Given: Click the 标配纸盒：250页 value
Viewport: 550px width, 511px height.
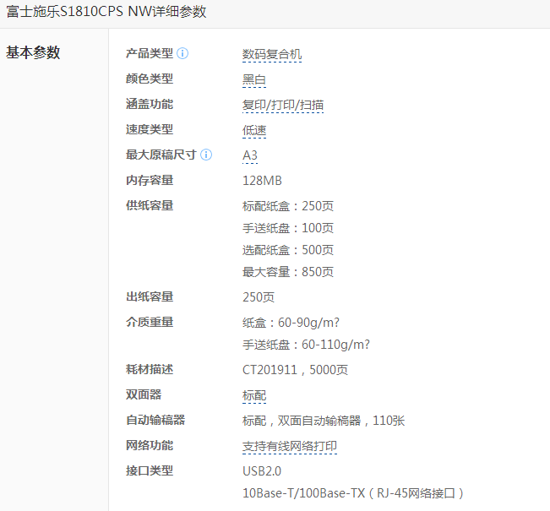Looking at the screenshot, I should click(x=288, y=206).
